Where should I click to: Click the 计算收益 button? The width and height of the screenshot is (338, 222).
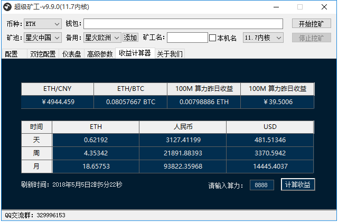click(x=298, y=184)
